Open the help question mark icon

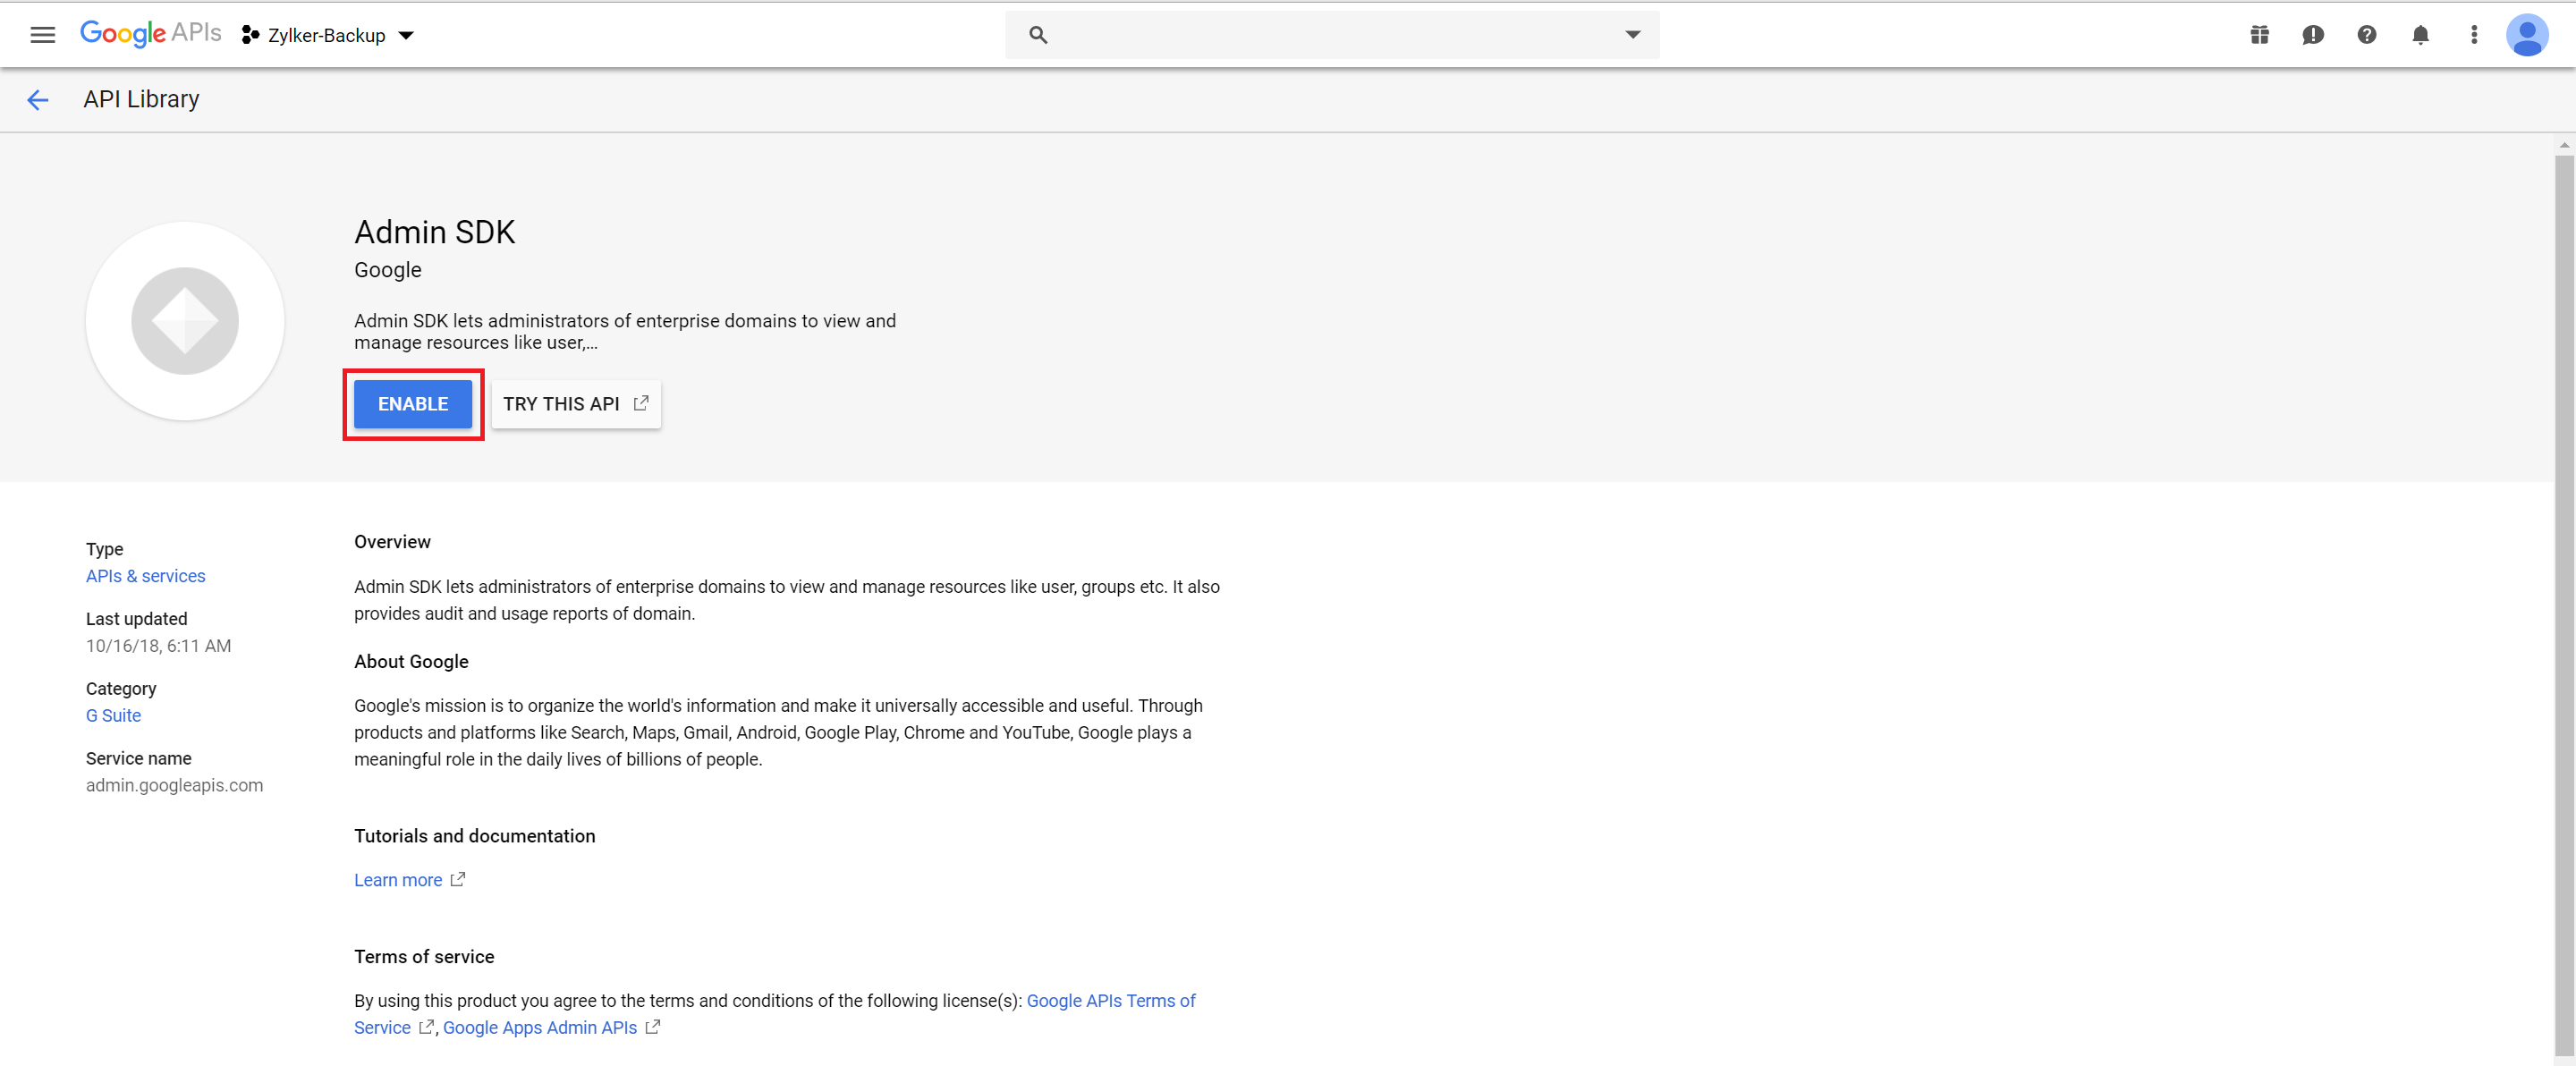pos(2366,35)
